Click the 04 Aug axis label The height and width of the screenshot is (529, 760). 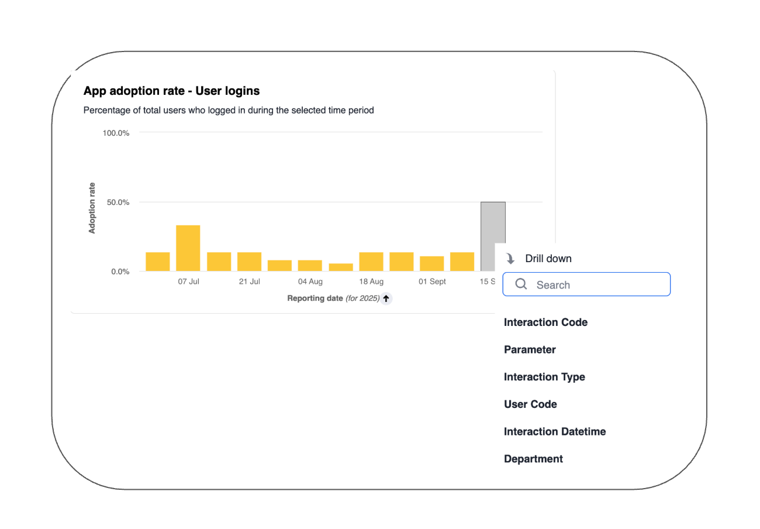(x=310, y=281)
